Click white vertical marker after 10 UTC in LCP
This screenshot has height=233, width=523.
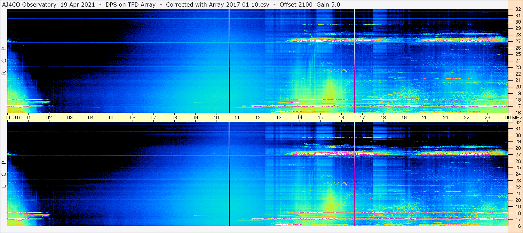coord(229,174)
